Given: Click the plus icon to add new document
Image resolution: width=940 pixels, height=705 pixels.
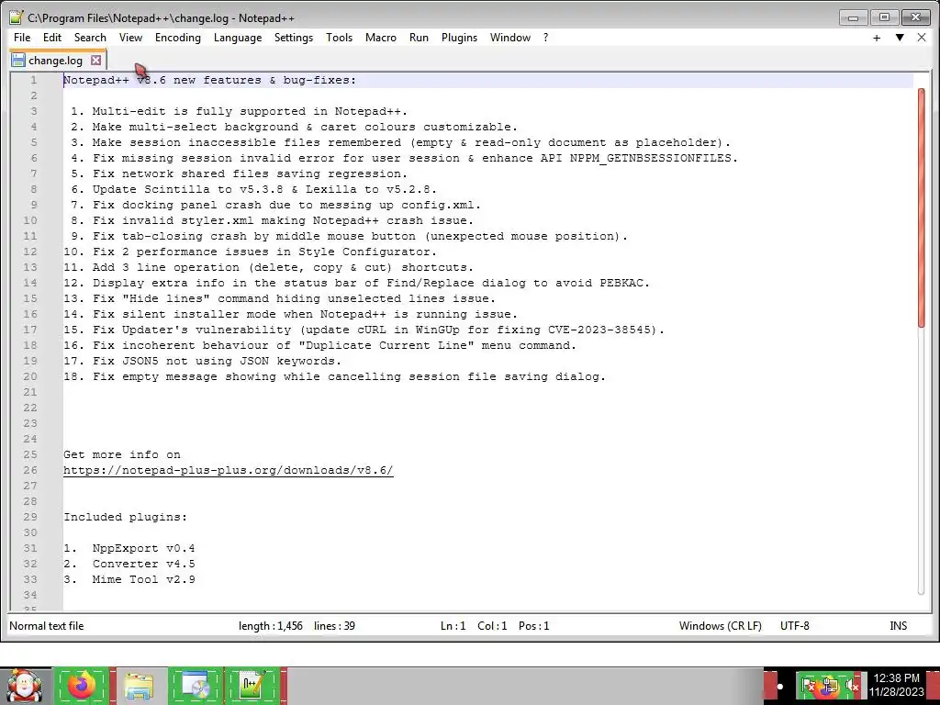Looking at the screenshot, I should tap(877, 38).
